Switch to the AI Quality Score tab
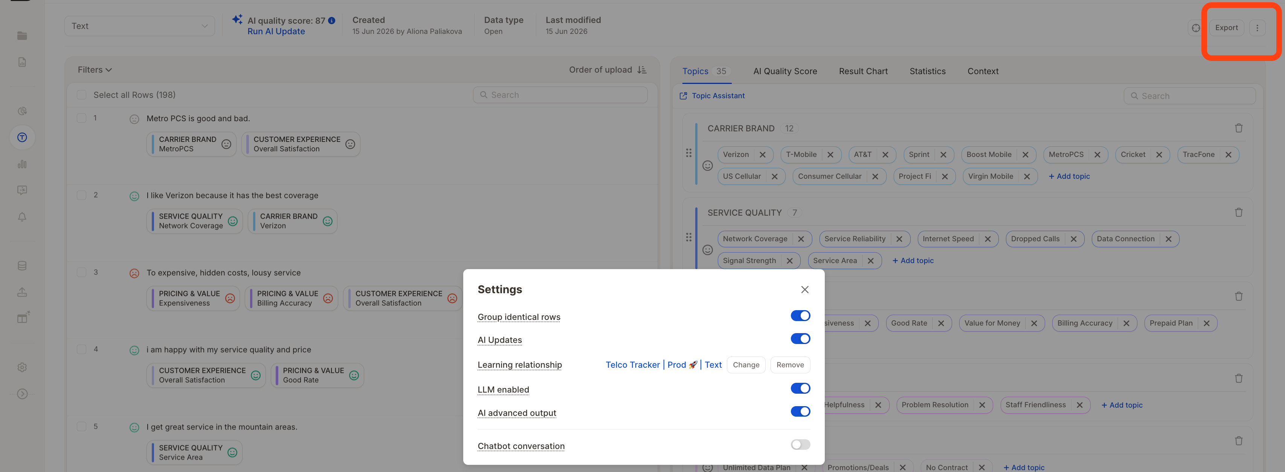Viewport: 1285px width, 472px height. point(784,71)
